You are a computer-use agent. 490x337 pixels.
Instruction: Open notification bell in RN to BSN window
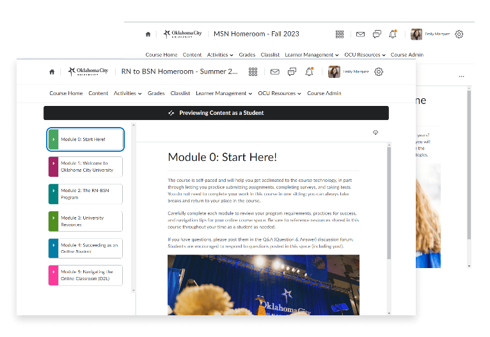[x=309, y=71]
